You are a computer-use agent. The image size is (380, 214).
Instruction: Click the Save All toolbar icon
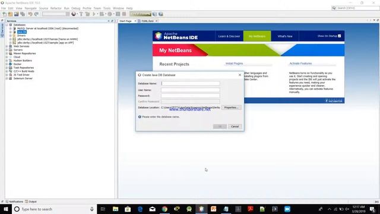pyautogui.click(x=23, y=14)
